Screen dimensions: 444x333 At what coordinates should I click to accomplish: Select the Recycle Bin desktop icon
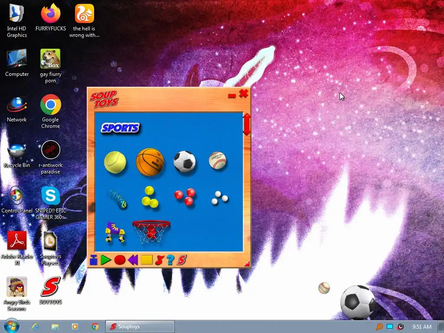click(x=17, y=155)
